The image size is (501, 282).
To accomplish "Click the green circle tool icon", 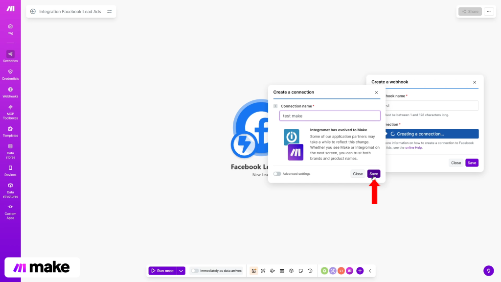I will tap(324, 271).
